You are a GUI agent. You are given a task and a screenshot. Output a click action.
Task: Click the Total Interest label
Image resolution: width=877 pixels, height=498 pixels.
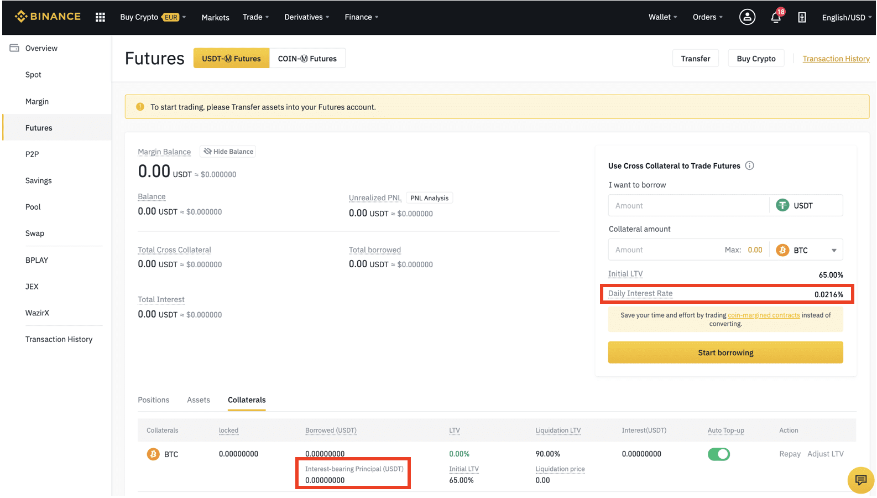(161, 299)
